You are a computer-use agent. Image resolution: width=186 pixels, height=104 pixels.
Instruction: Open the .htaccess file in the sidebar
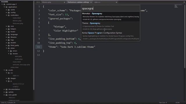[x=12, y=98]
